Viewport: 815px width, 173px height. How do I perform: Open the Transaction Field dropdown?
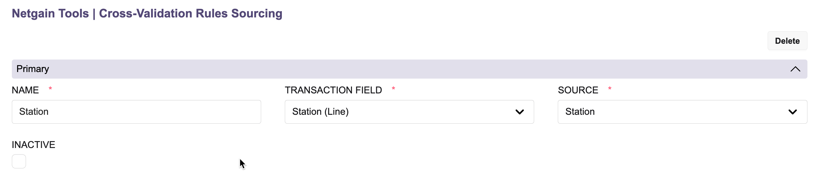[x=409, y=112]
